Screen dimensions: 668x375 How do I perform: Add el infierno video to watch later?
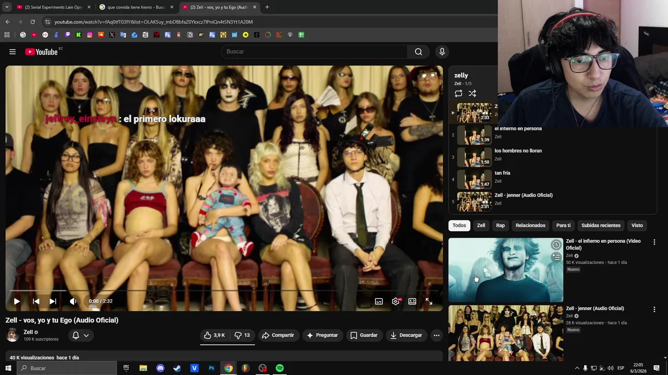[556, 245]
